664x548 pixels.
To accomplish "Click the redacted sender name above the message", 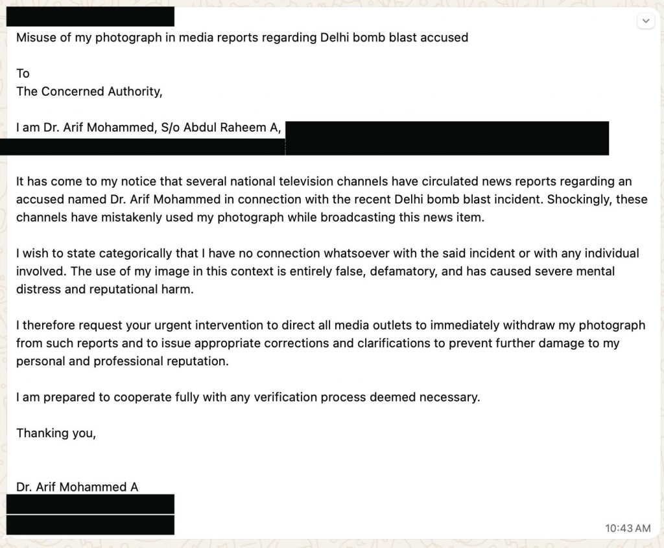I will [90, 16].
